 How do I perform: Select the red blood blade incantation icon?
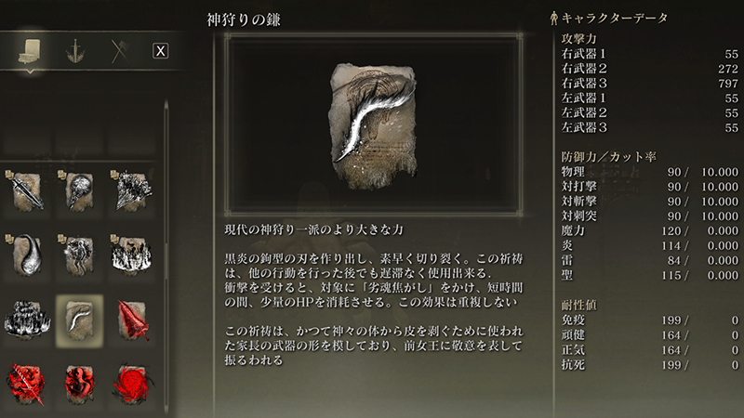click(132, 320)
